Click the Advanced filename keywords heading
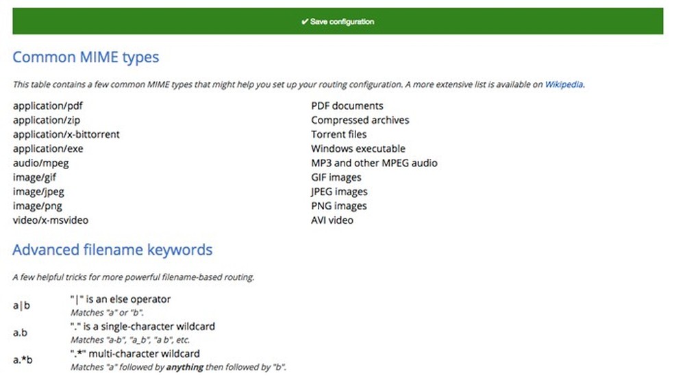The height and width of the screenshot is (380, 674). pyautogui.click(x=112, y=250)
